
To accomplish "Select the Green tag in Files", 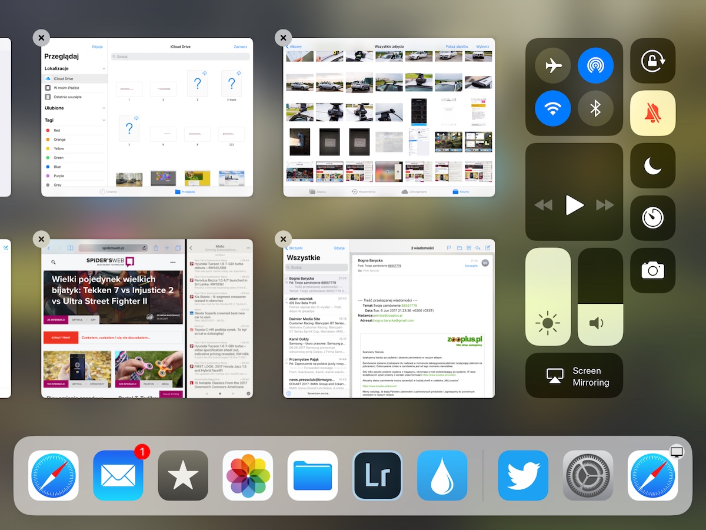I will 75,157.
